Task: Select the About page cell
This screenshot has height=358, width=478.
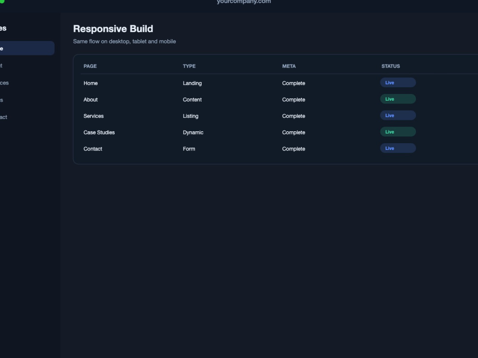Action: [x=90, y=100]
